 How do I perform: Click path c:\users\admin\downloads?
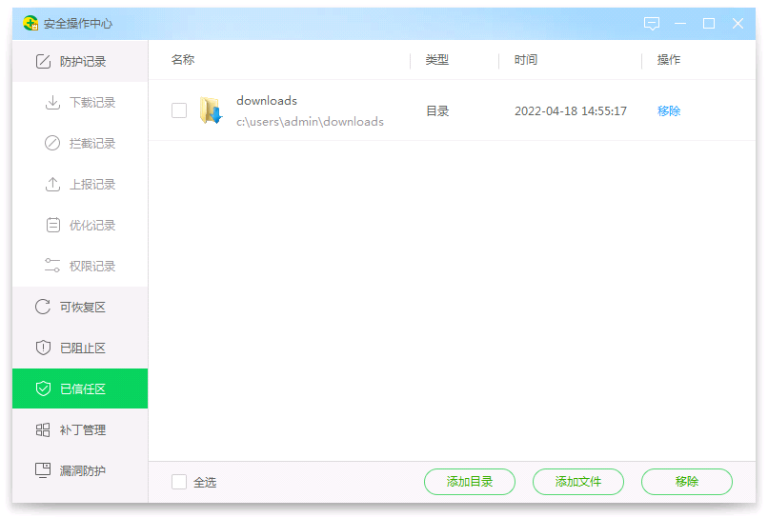coord(310,122)
